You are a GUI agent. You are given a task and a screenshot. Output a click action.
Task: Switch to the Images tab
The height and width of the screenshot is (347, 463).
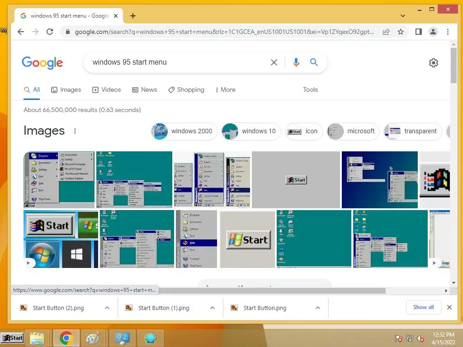[66, 90]
